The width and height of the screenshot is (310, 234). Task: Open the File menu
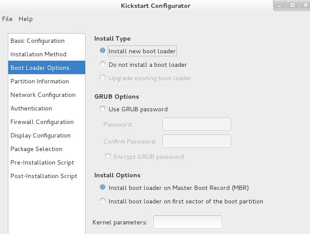tap(7, 19)
